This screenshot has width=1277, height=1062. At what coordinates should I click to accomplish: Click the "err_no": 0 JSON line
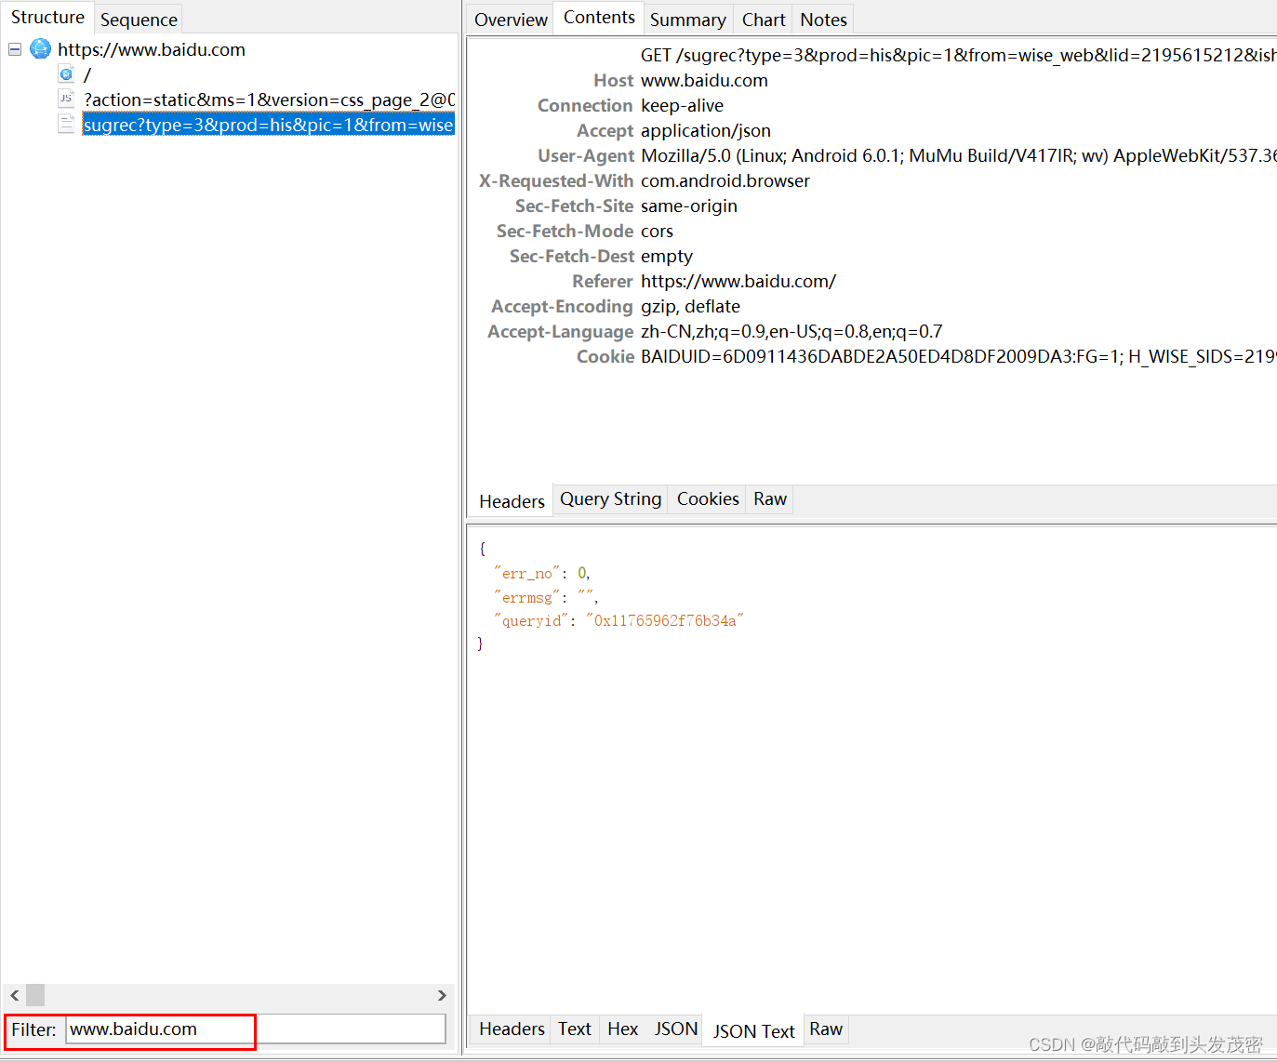click(542, 573)
